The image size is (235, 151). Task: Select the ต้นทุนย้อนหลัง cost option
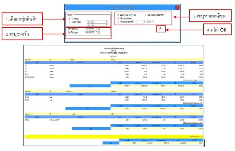(118, 22)
